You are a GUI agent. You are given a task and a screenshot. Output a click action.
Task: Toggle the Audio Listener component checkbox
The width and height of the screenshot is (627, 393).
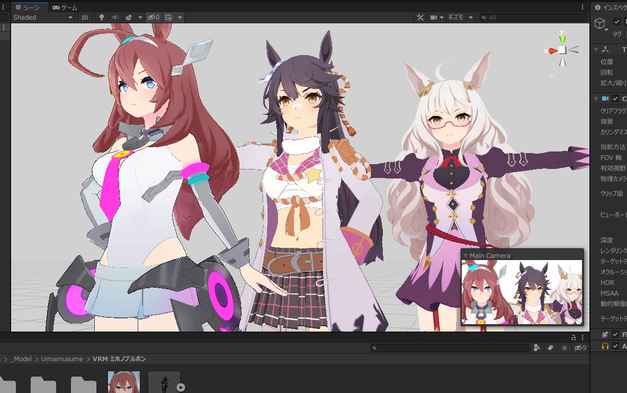click(x=615, y=346)
